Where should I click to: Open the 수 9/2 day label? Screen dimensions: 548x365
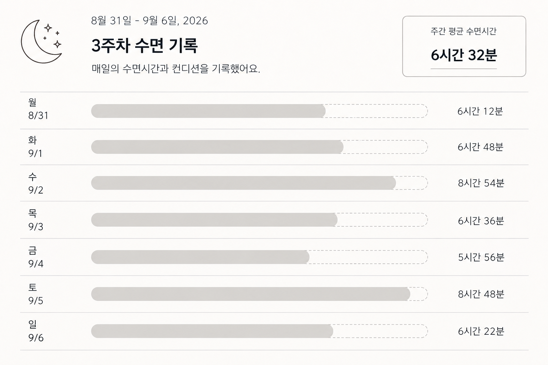pos(36,183)
